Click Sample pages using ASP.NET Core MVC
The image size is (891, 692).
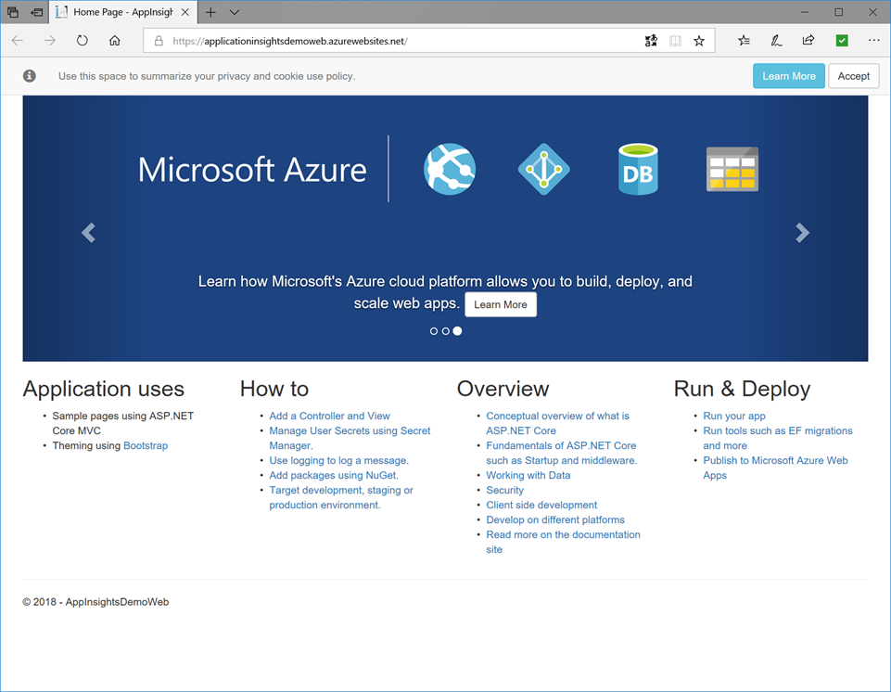click(122, 423)
